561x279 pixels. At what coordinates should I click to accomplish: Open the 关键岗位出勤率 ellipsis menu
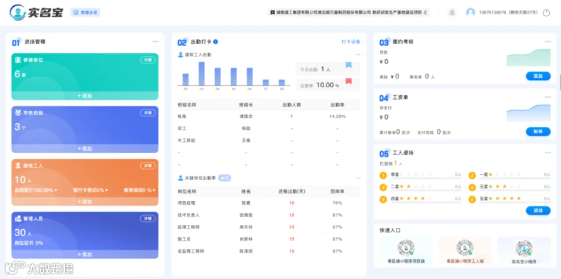(358, 178)
